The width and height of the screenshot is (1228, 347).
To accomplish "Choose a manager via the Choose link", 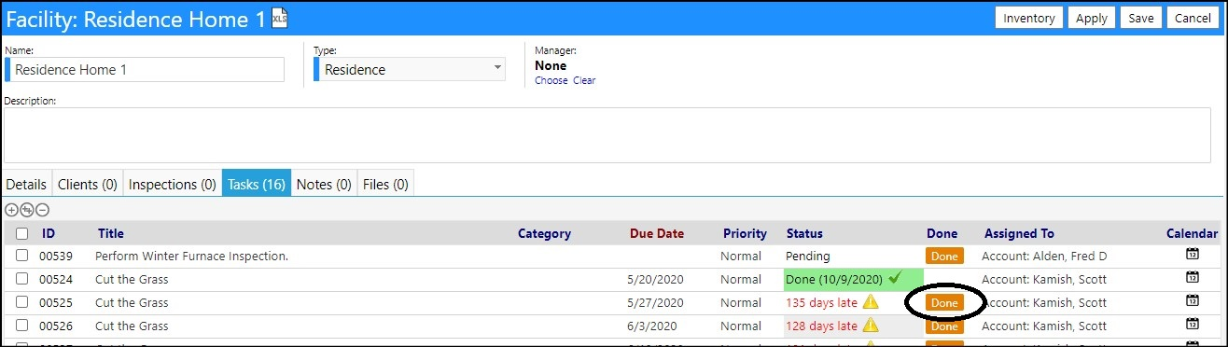I will (x=551, y=80).
